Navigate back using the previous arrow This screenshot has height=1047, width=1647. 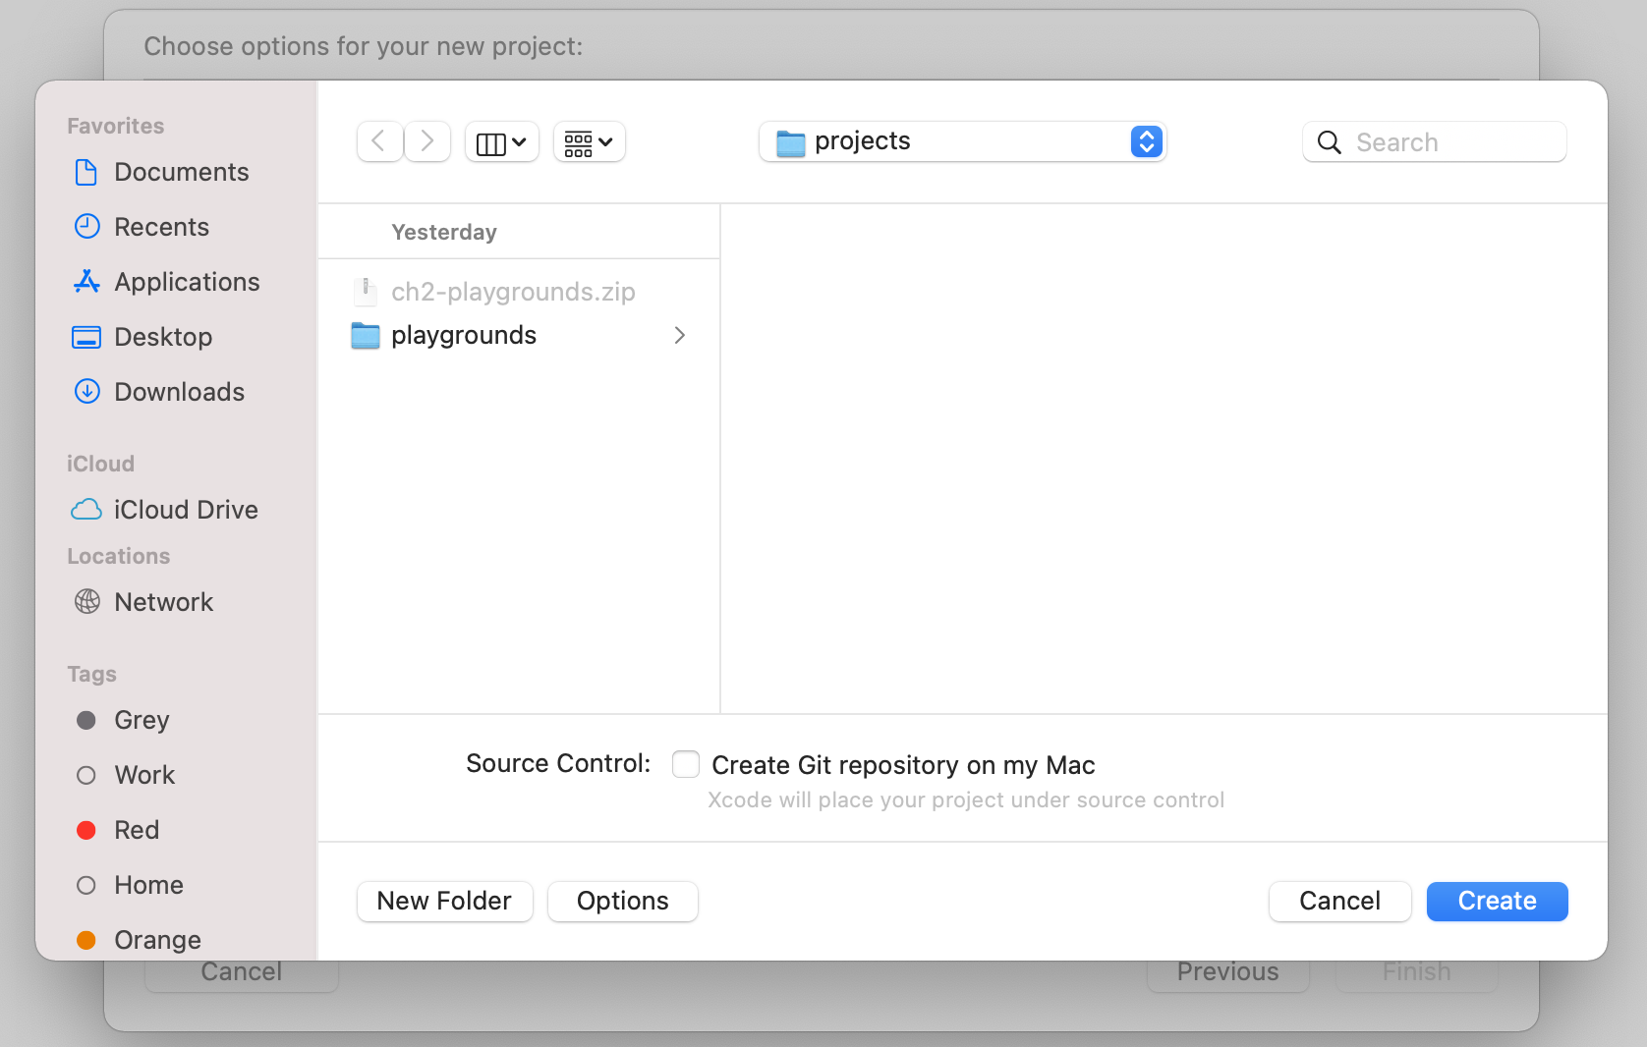point(379,140)
